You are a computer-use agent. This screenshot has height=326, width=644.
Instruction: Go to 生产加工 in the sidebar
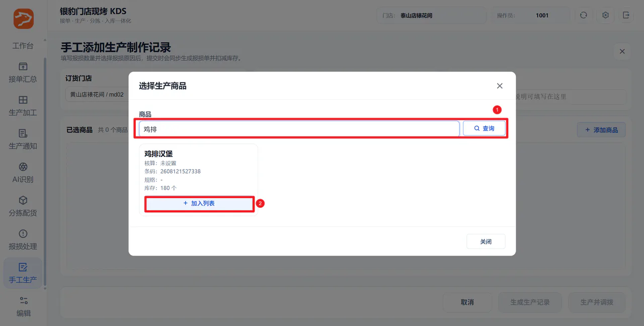[x=23, y=106]
